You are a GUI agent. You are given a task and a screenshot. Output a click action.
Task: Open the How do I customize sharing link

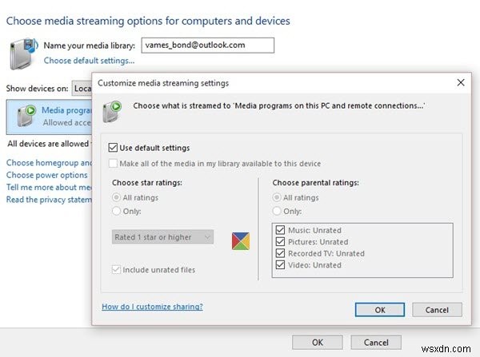point(152,306)
